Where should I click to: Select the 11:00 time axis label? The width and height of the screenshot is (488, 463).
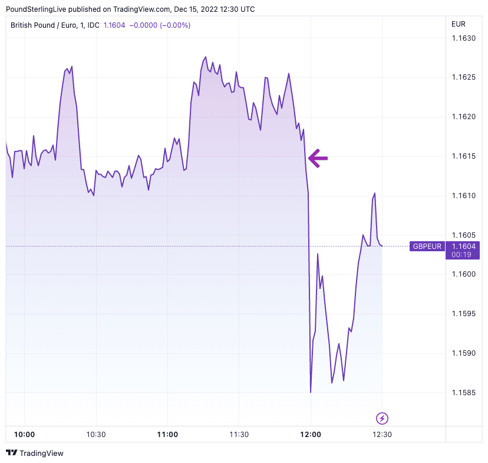click(167, 435)
